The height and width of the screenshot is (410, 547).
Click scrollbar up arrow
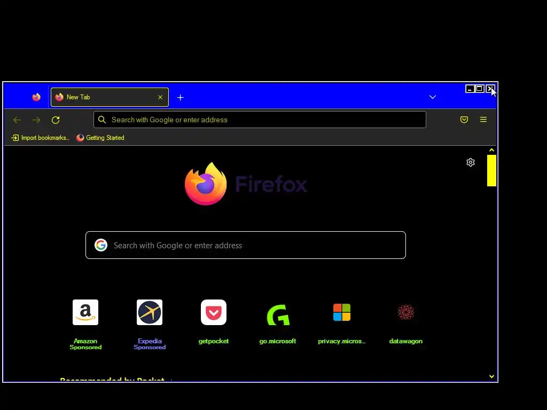click(491, 150)
